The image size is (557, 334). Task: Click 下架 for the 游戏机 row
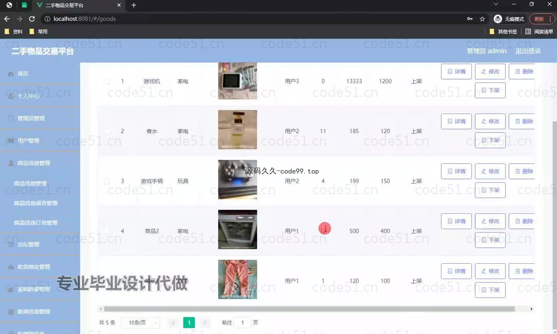click(490, 90)
